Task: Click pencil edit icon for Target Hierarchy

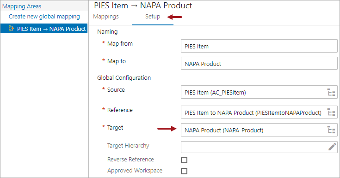Action: coord(332,147)
